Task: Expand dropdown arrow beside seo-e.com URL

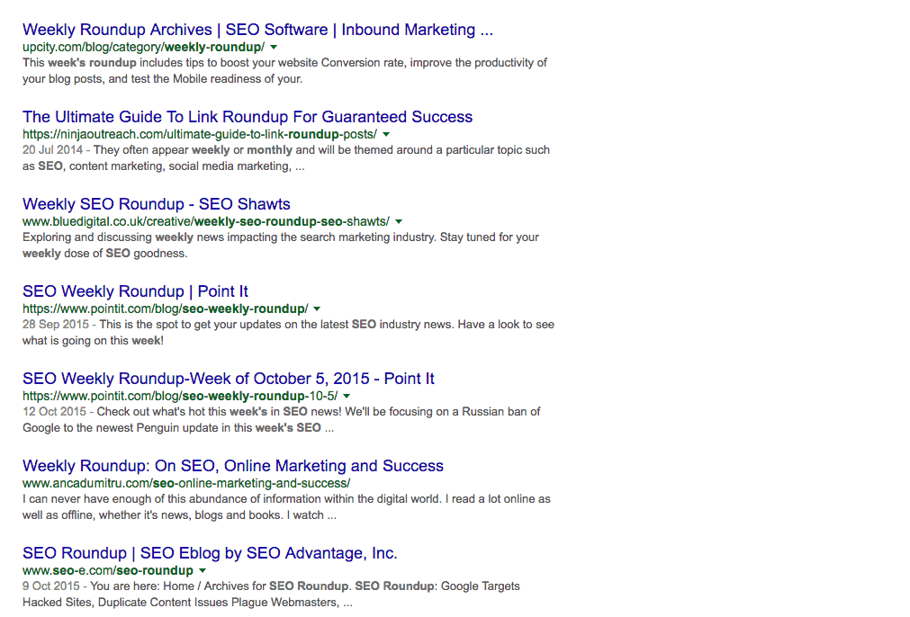Action: 202,570
